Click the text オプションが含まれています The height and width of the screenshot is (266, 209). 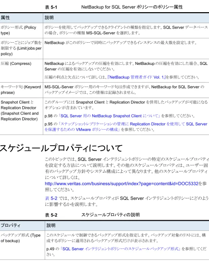69,108
